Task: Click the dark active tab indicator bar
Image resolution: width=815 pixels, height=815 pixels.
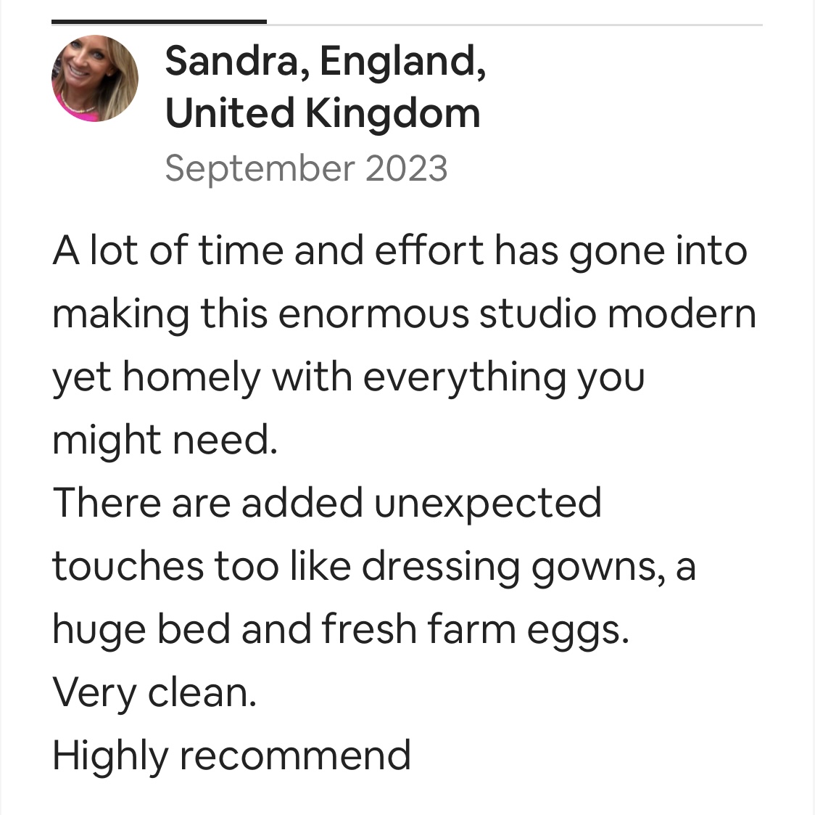Action: (x=159, y=22)
